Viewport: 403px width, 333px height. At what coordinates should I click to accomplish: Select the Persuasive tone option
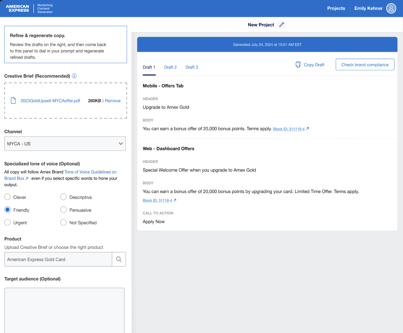(64, 210)
